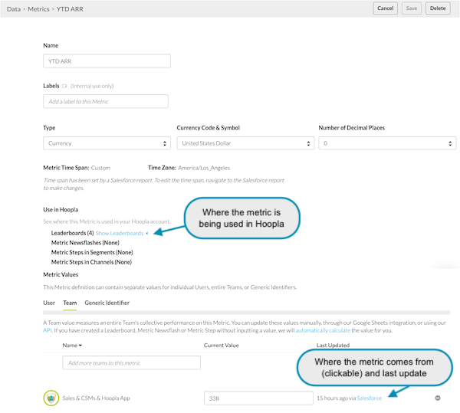This screenshot has height=413, width=460.
Task: Switch to the Generic Identifier tab
Action: click(107, 303)
